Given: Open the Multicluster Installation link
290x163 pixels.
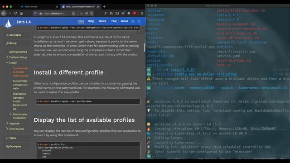Looking at the screenshot, I should (x=20, y=116).
